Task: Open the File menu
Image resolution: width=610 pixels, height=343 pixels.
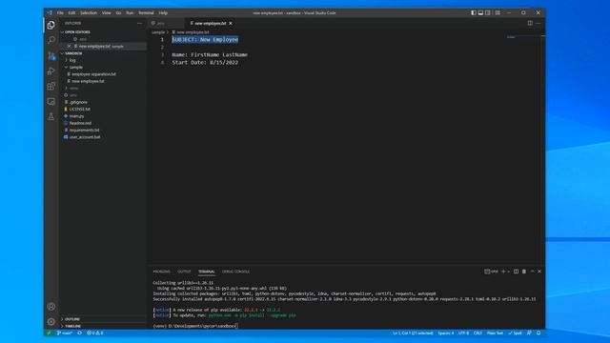Action: coord(60,12)
